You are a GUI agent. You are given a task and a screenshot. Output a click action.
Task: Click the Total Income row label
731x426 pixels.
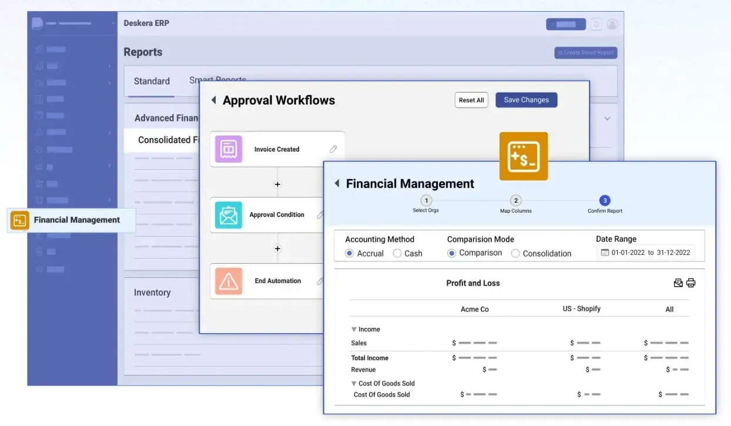(370, 358)
